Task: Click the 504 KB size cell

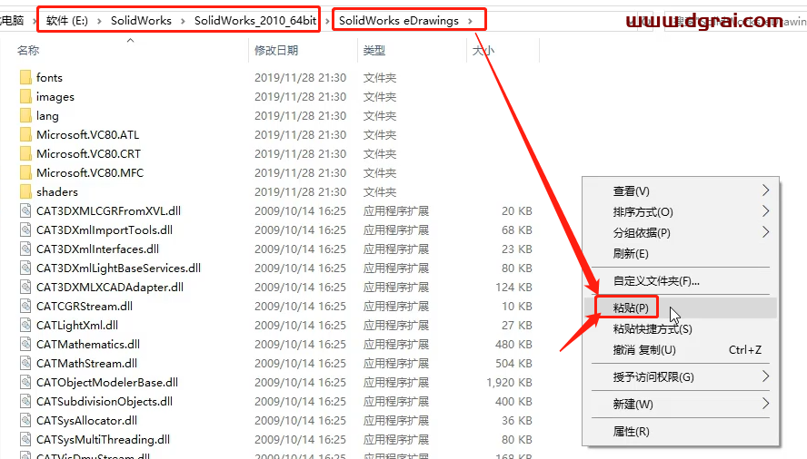Action: pyautogui.click(x=513, y=364)
